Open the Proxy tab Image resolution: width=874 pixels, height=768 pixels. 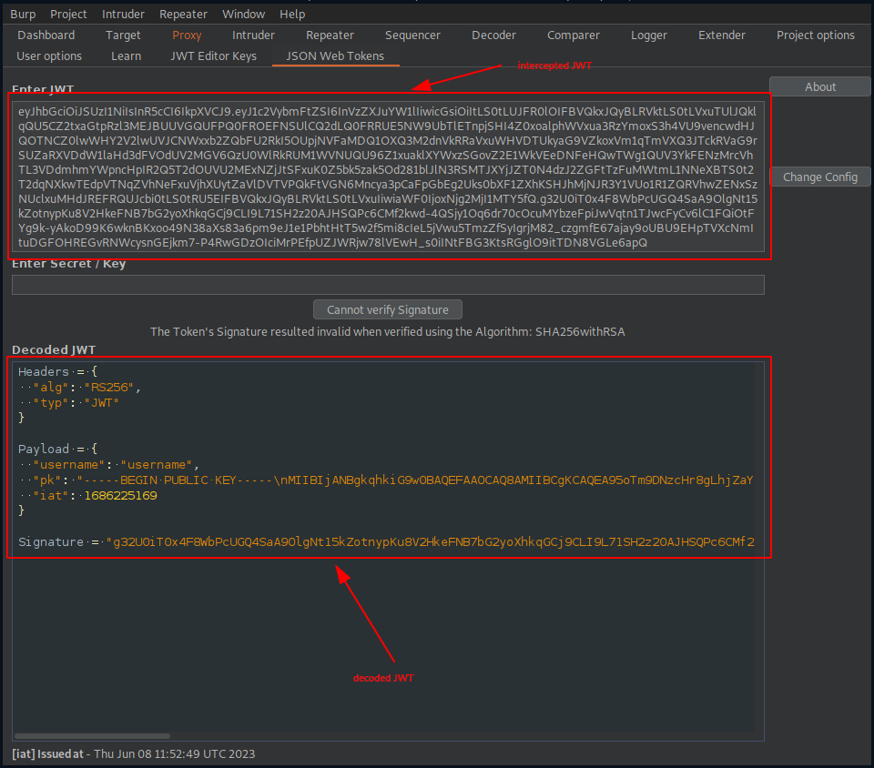[x=187, y=35]
